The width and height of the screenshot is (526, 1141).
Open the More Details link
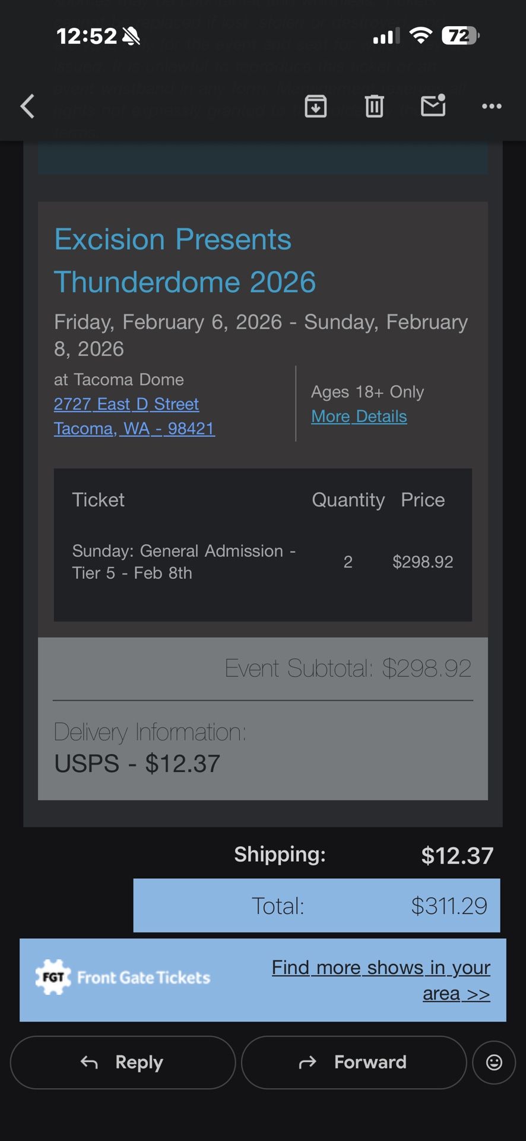(x=359, y=417)
